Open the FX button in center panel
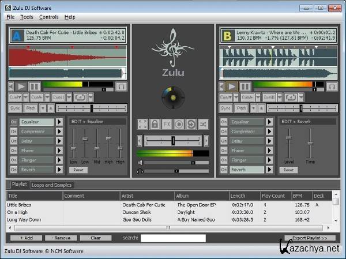The height and width of the screenshot is (259, 346). tap(167, 124)
